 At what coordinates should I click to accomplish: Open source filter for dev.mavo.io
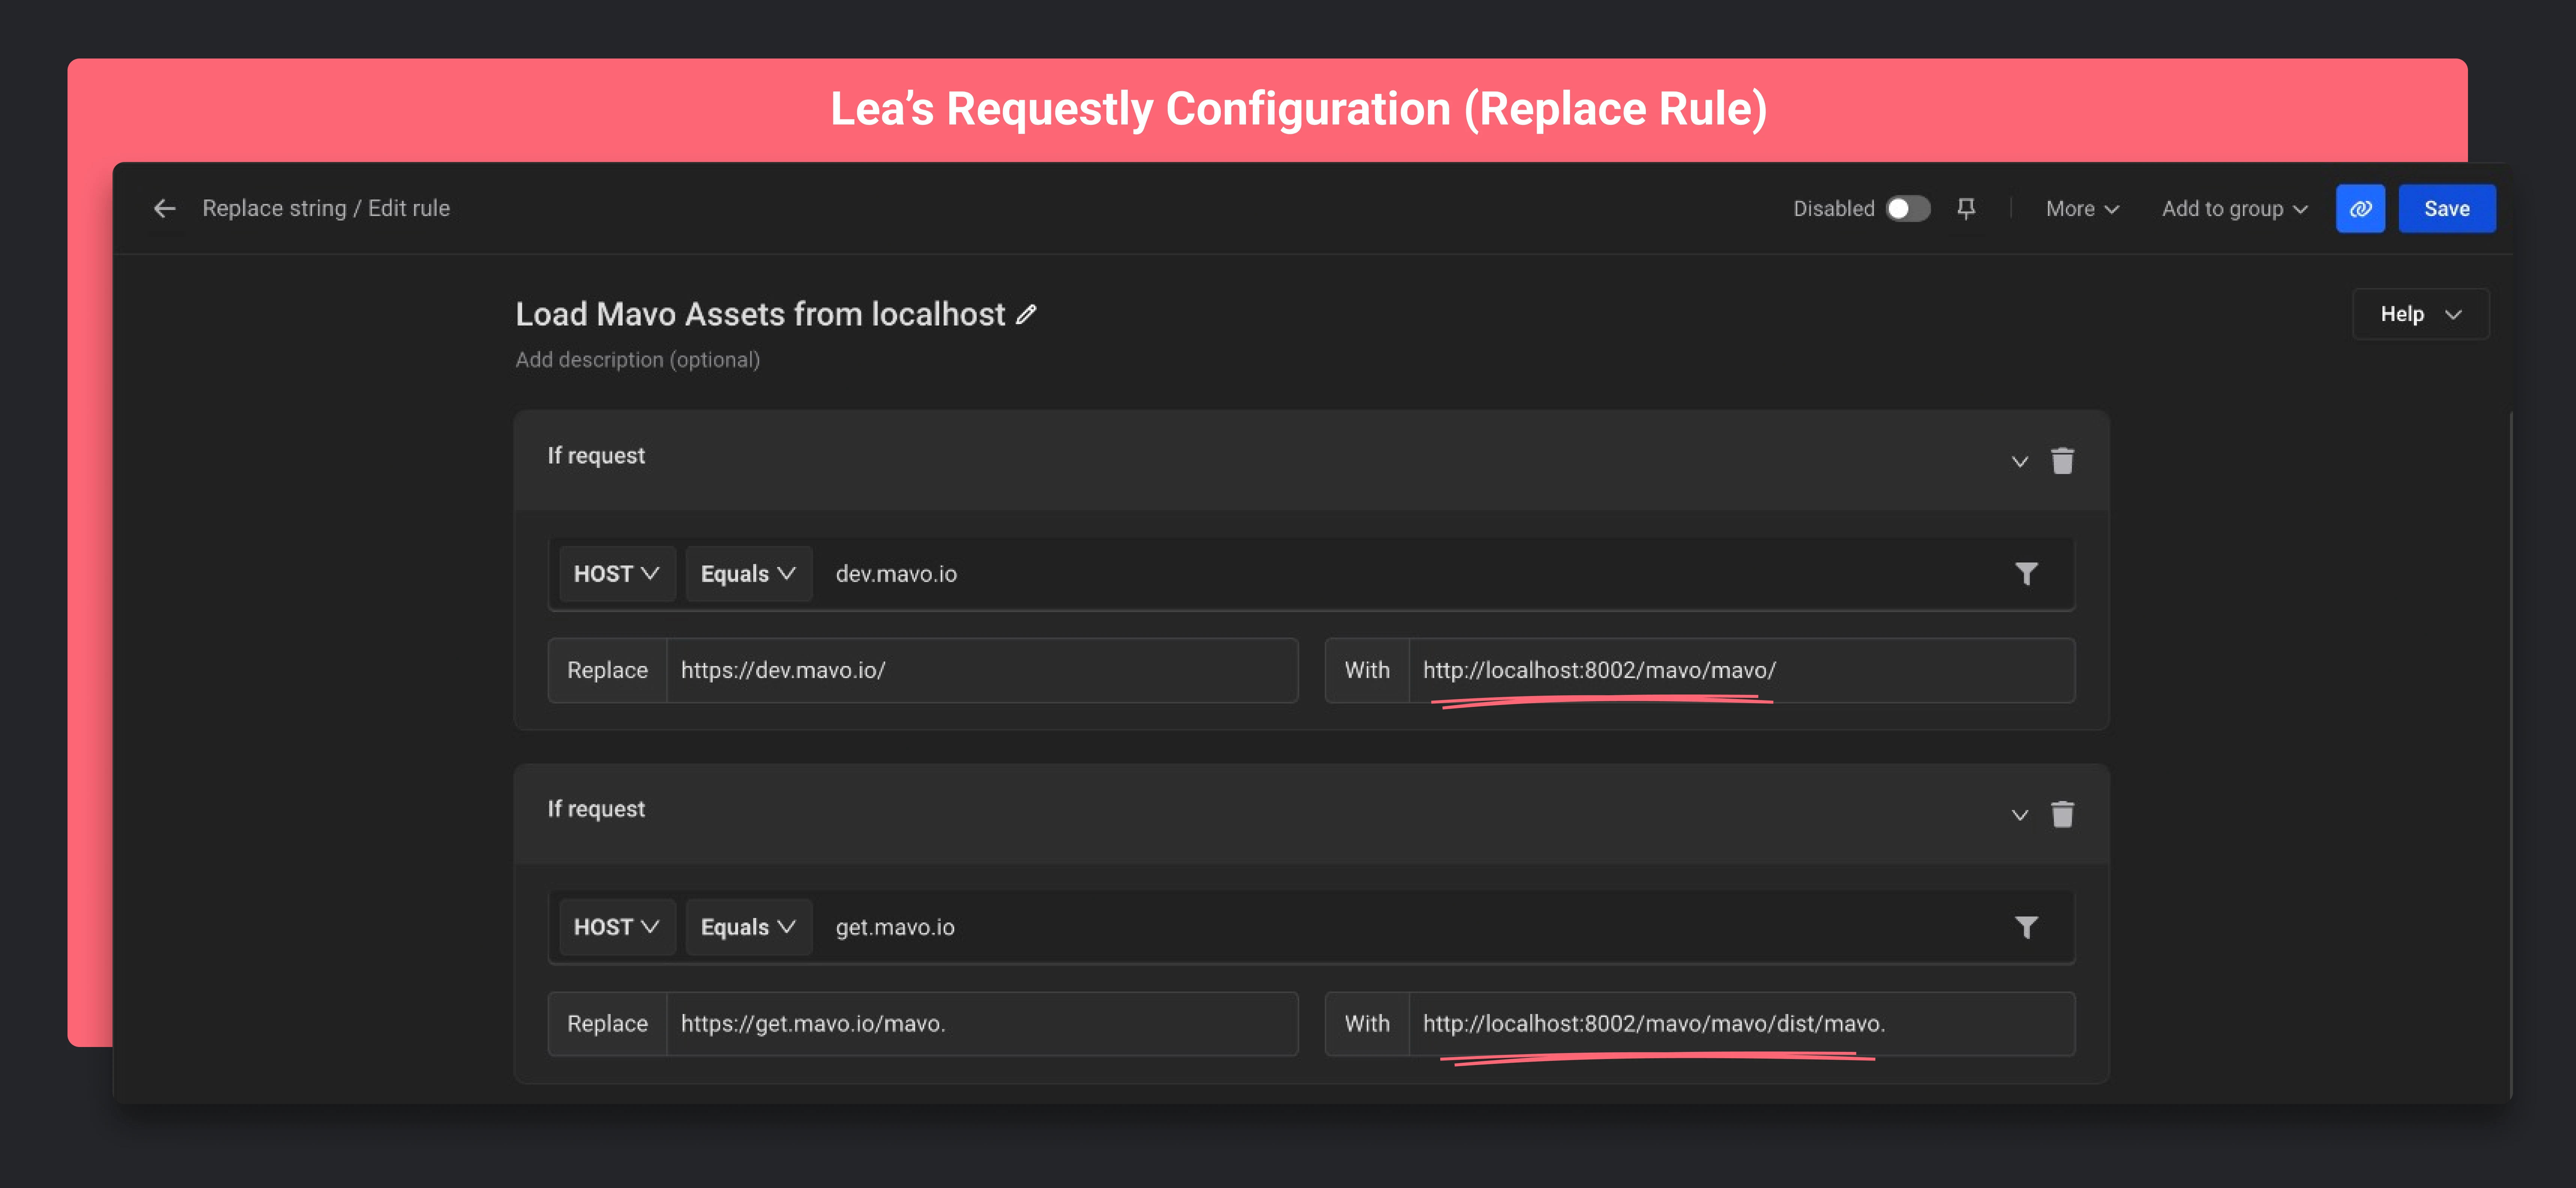click(x=2026, y=573)
